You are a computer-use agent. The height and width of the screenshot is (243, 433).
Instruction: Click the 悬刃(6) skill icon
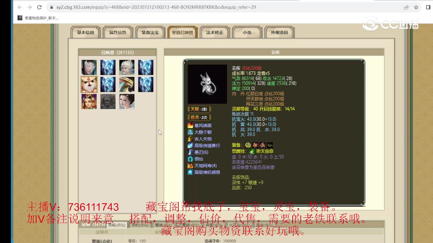190,152
